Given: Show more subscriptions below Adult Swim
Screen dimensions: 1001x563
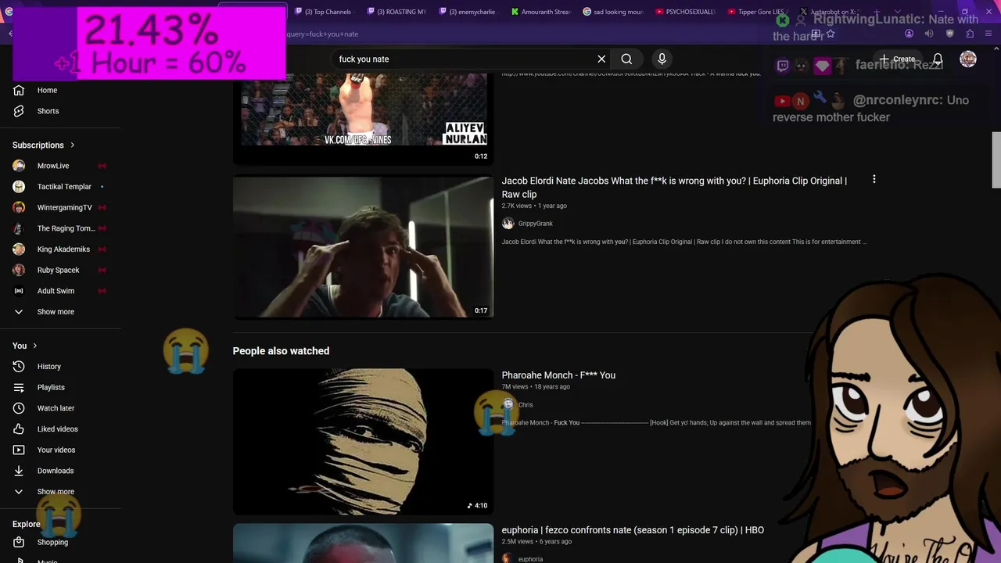Looking at the screenshot, I should tap(56, 312).
